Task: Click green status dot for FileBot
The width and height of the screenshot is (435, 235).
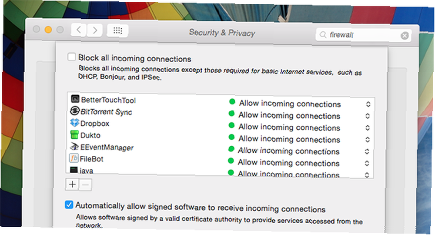Action: pos(231,161)
